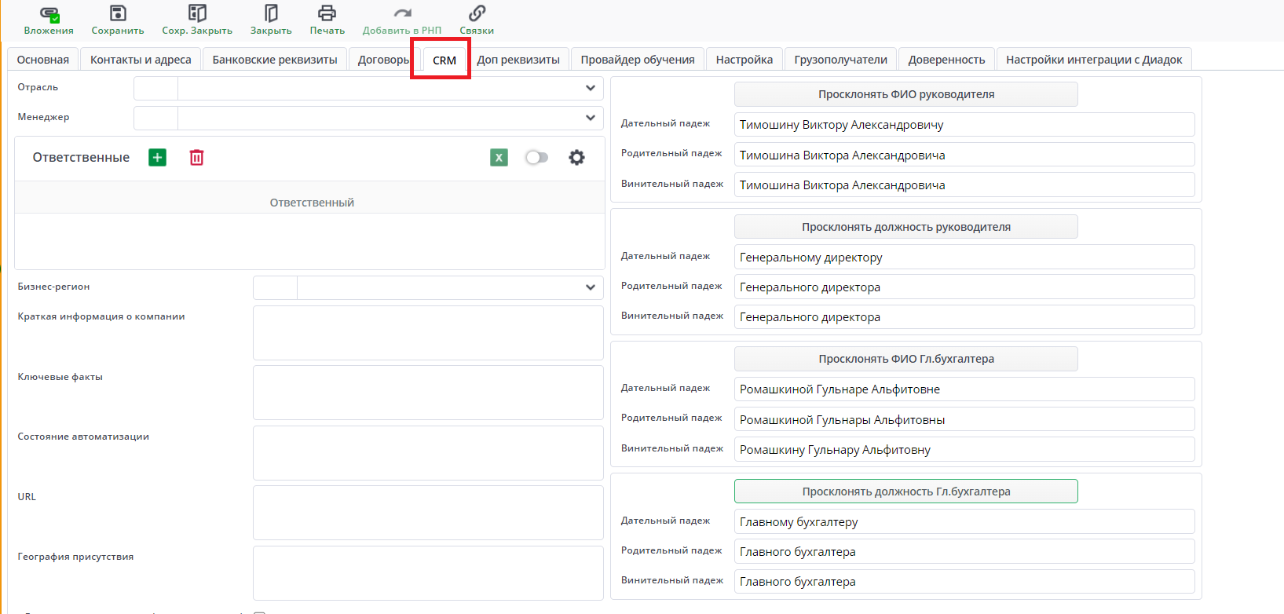Viewport: 1284px width, 614px height.
Task: Open the Links (Связки) chain icon
Action: (477, 14)
